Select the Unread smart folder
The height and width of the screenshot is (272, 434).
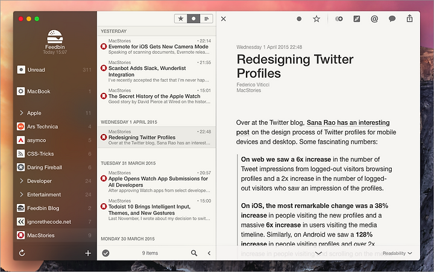pos(55,70)
